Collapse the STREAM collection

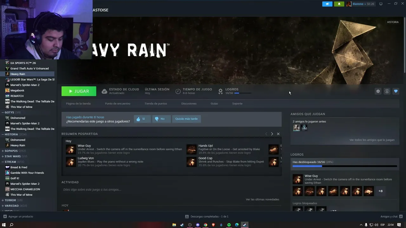point(3,162)
